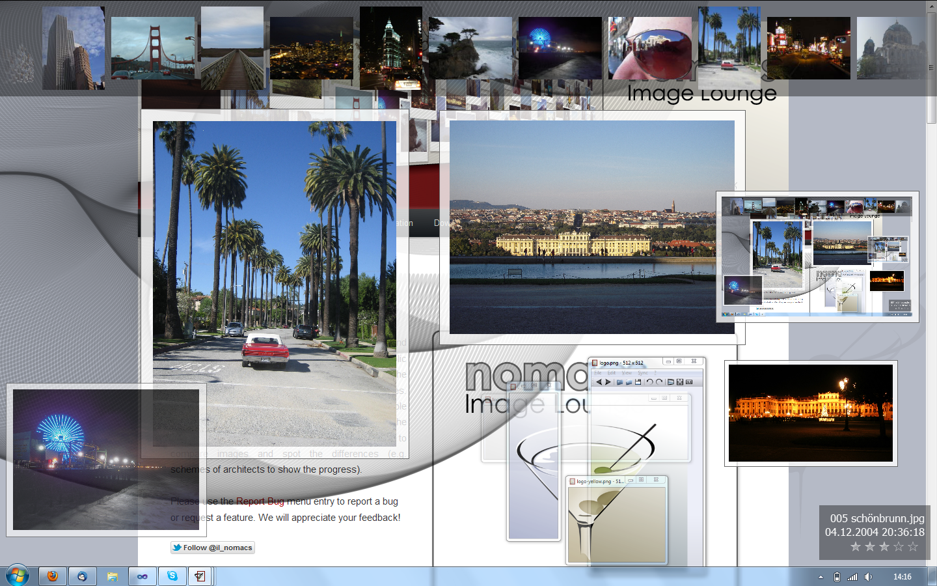Save the current image with the floppy icon
The width and height of the screenshot is (937, 586).
(639, 382)
